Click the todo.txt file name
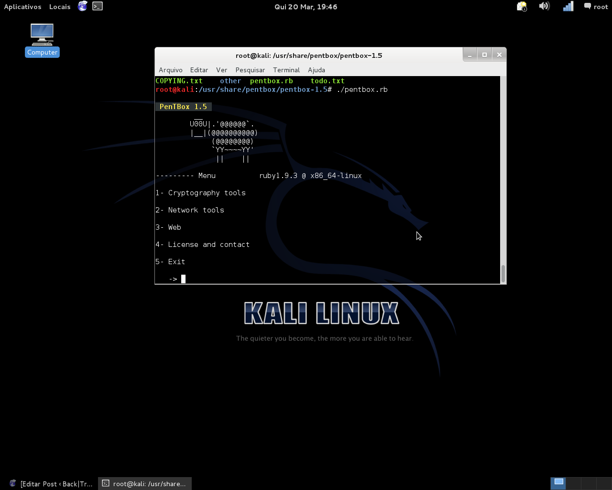This screenshot has height=490, width=612. tap(328, 81)
